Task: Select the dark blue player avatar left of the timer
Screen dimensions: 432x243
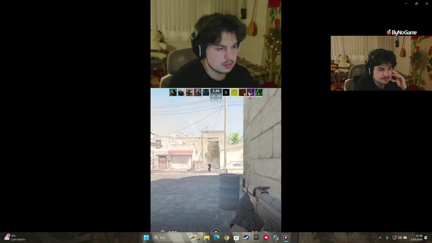Action: pos(206,92)
